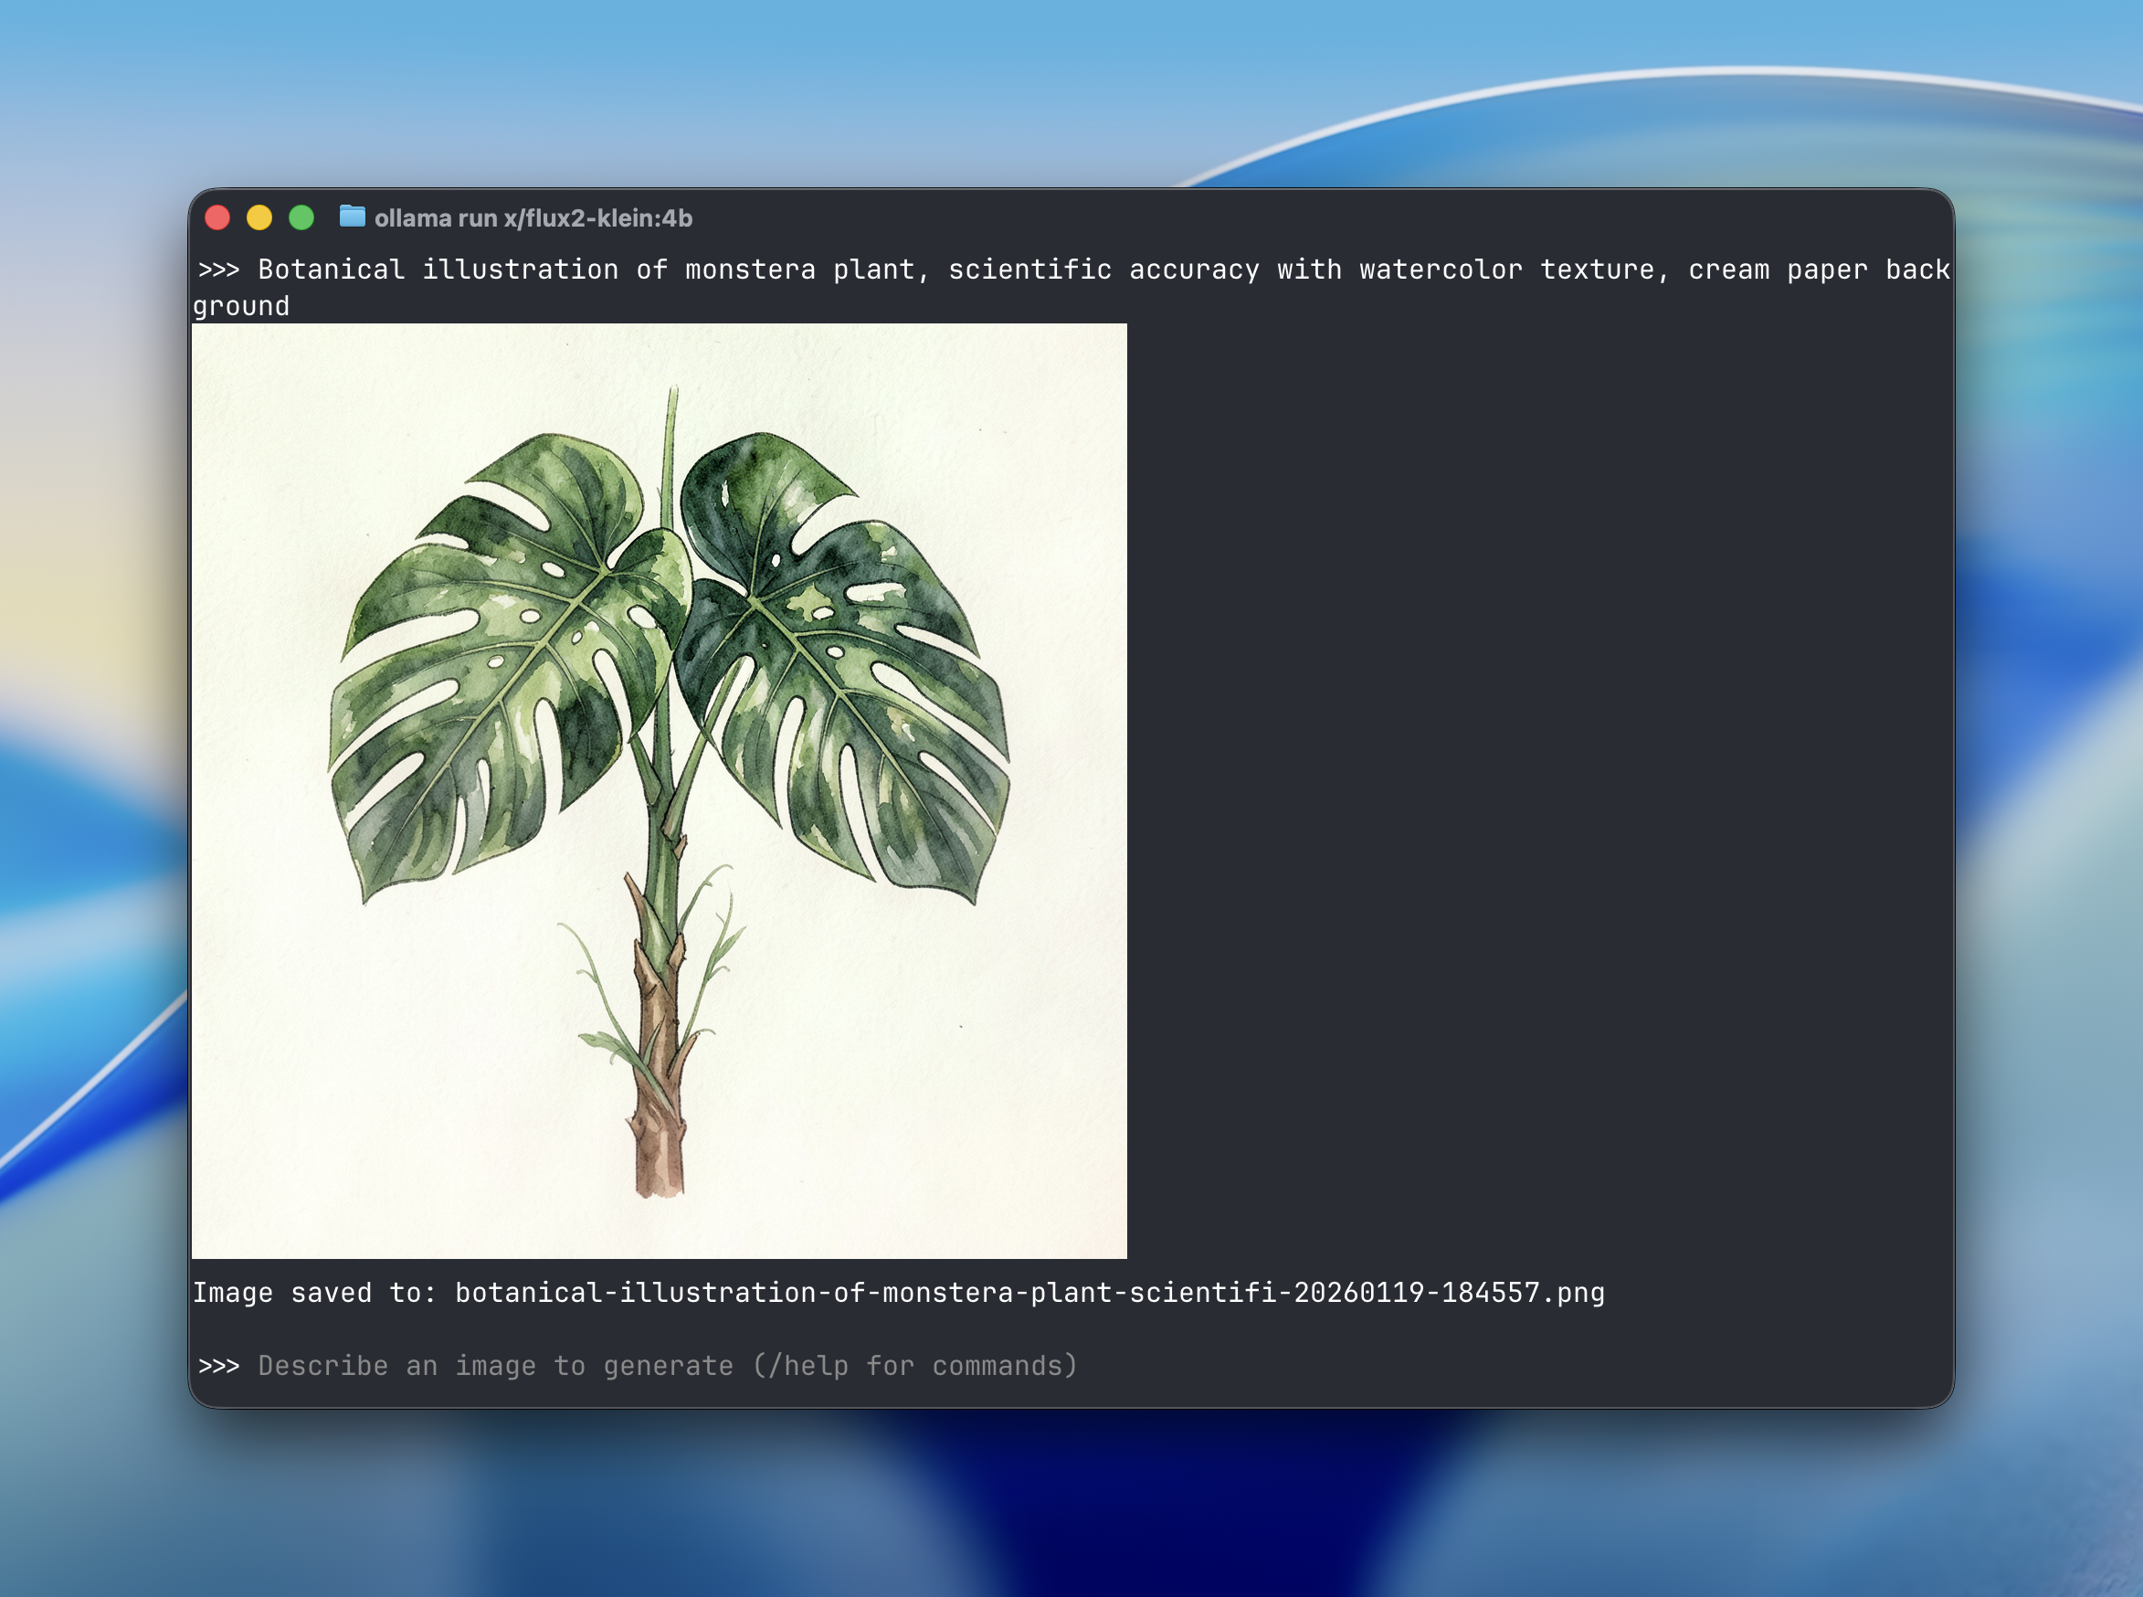
Task: Click the bottom '>>>' input prompt marker
Action: (x=218, y=1366)
